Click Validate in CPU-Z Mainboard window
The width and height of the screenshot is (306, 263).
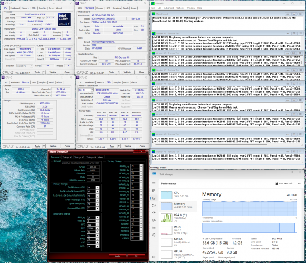128,72
